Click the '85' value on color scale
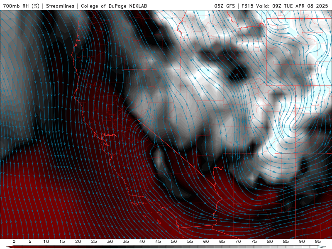The width and height of the screenshot is (332, 249). click(x=286, y=242)
